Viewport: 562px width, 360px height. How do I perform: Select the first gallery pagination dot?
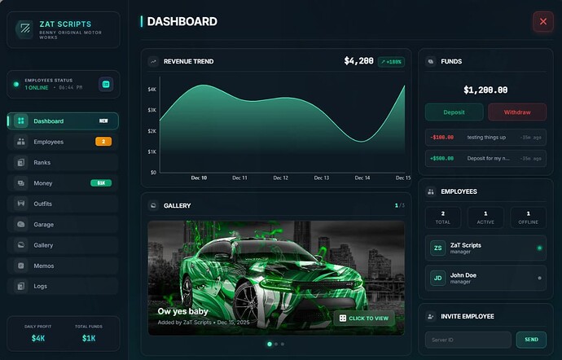tap(270, 344)
